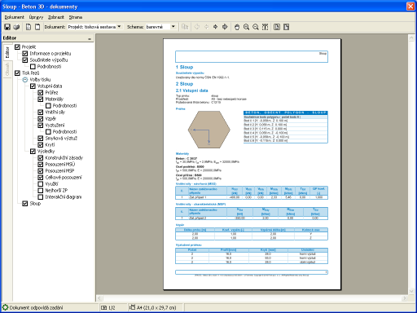Click the hexagon cross-section image in preview
The image size is (417, 313).
pyautogui.click(x=208, y=130)
